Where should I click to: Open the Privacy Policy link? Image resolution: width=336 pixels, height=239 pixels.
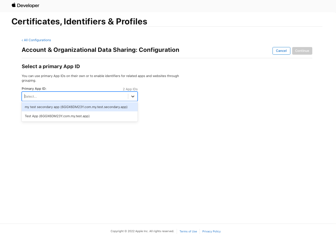pyautogui.click(x=211, y=231)
